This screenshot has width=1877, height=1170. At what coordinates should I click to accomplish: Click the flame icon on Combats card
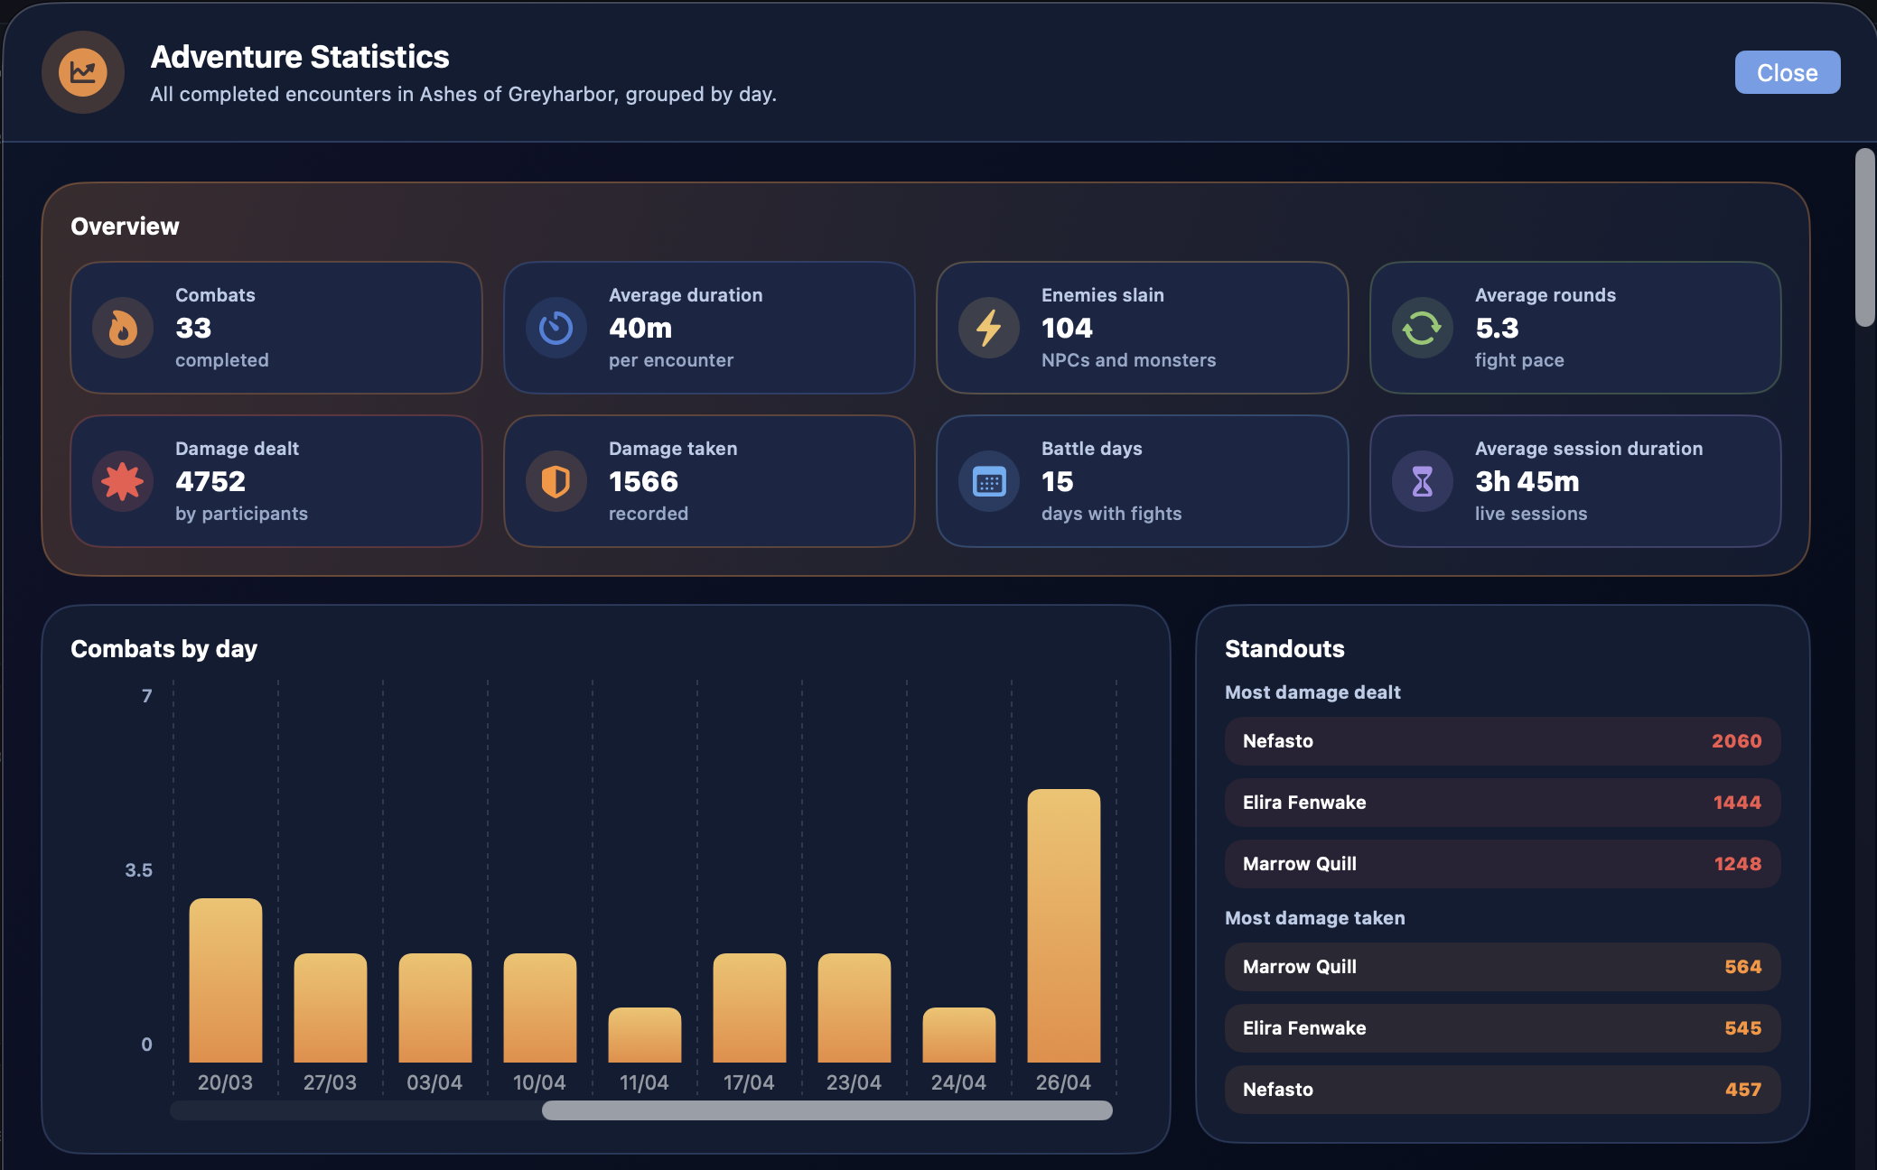pos(122,328)
